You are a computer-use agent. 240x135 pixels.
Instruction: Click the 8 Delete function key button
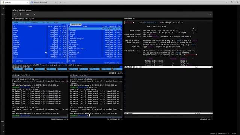[x=94, y=69]
